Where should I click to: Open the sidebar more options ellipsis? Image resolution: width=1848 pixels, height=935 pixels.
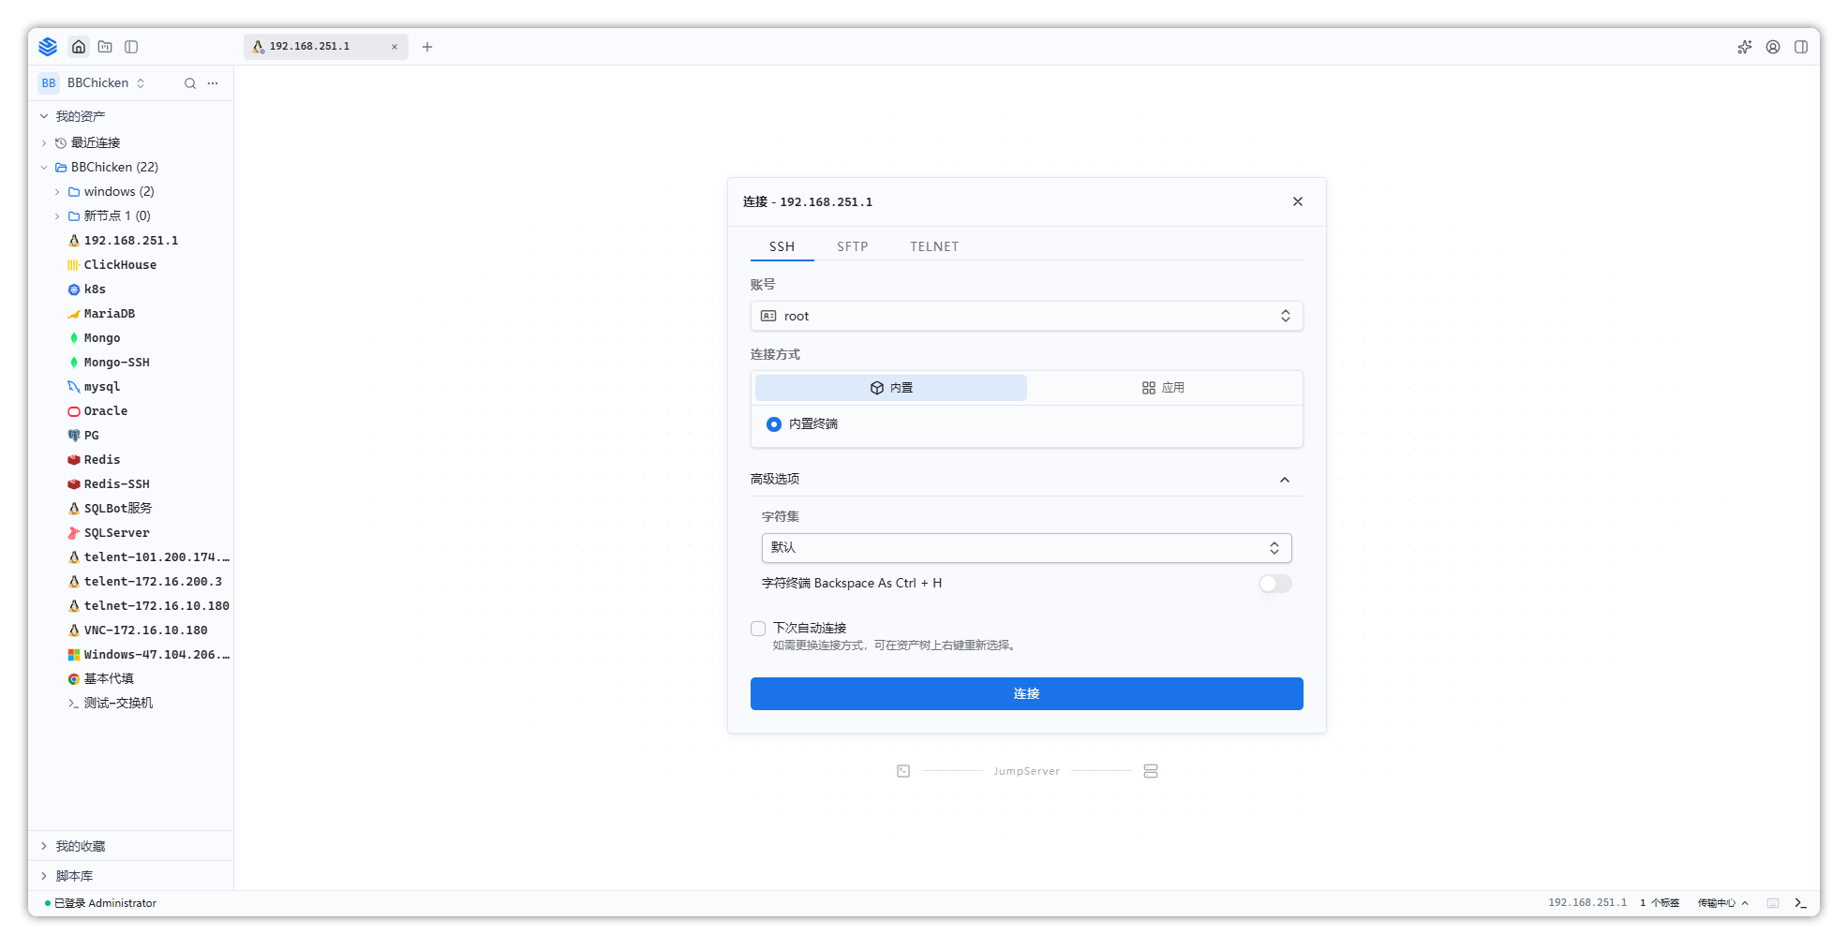tap(213, 83)
